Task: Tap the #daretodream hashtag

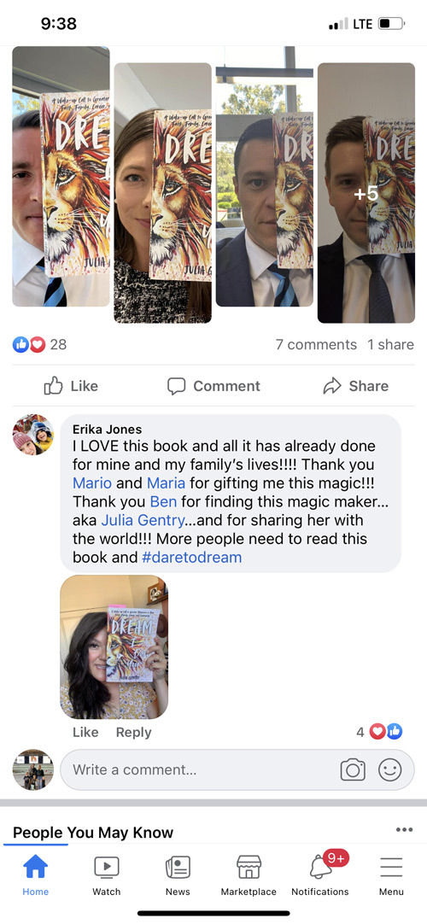Action: (x=192, y=557)
